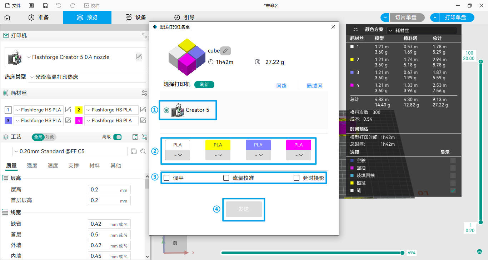
Task: Toggle the 高级 advanced switch
Action: pos(117,137)
